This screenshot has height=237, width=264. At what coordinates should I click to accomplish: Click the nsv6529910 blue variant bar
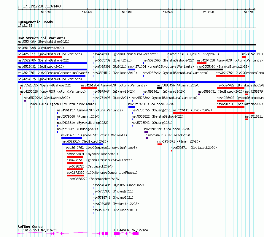pos(82,144)
